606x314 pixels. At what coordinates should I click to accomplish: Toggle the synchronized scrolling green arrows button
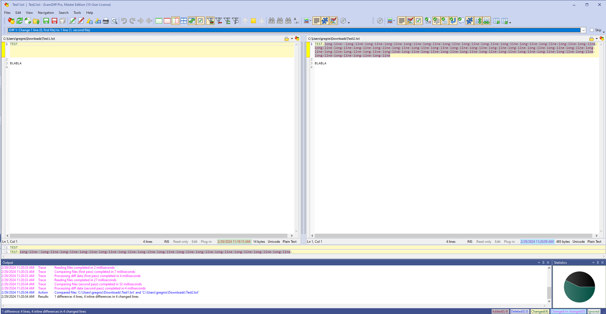coord(192,21)
